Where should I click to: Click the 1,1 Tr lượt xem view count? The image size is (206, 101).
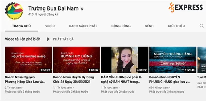[x=62, y=87]
